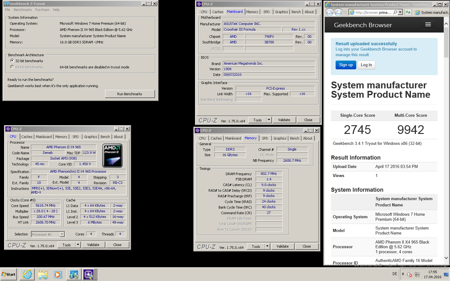
Task: Click the browser vertical scrollbar down arrow
Action: [x=446, y=258]
